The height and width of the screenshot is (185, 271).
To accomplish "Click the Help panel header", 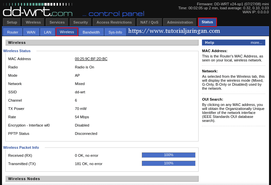I will pyautogui.click(x=234, y=43).
